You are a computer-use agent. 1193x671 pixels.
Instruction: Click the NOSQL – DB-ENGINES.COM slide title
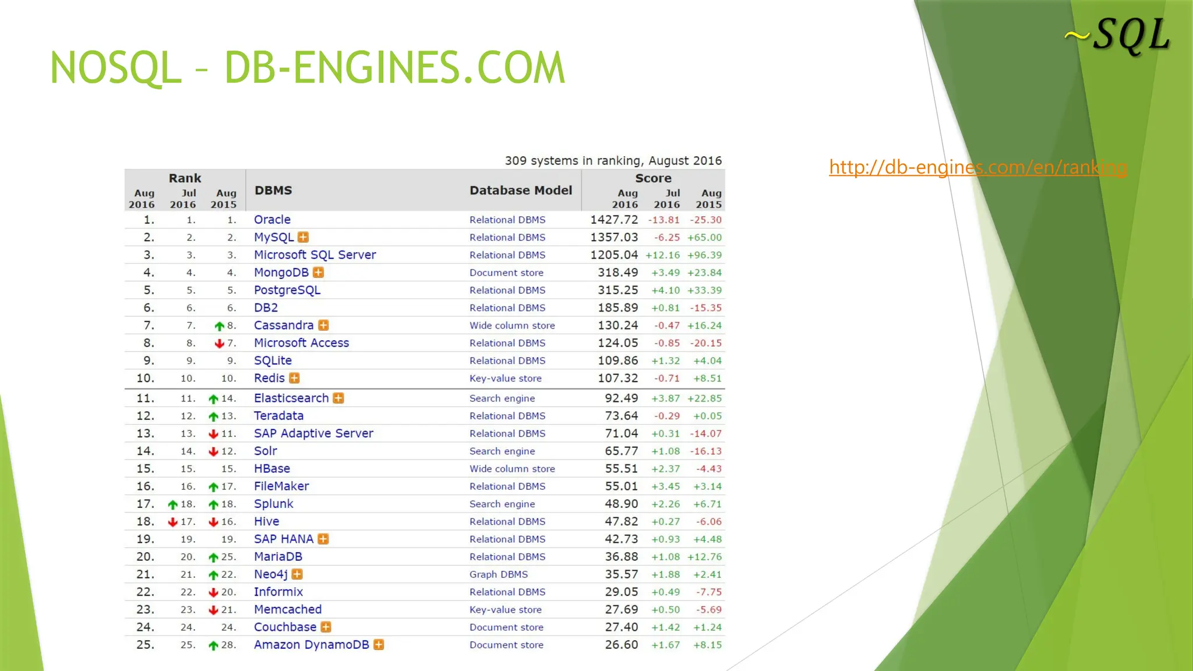(308, 68)
